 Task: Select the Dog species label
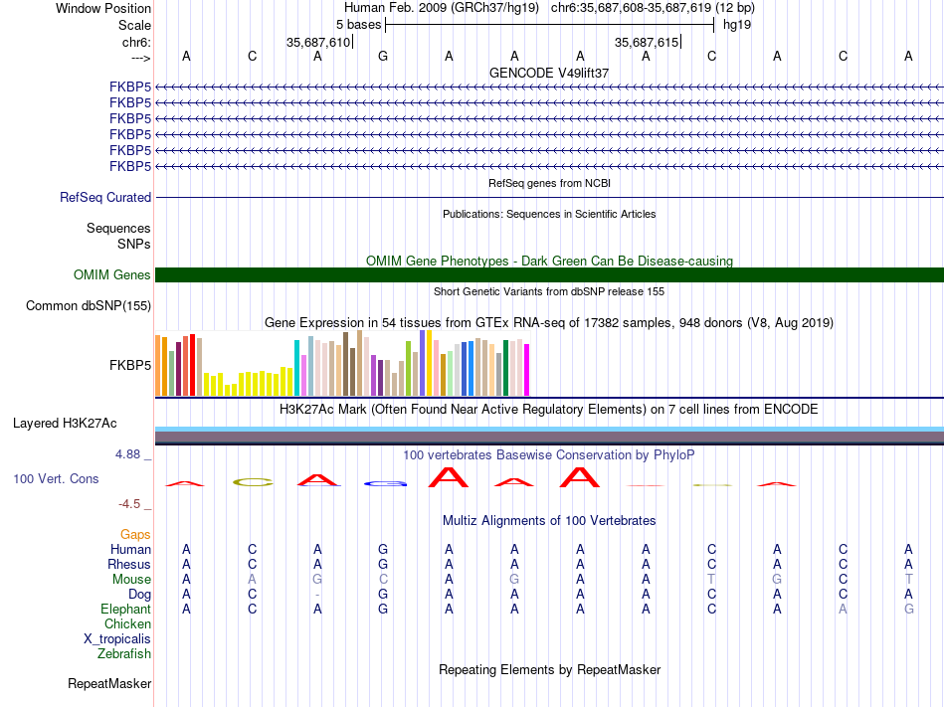coord(139,595)
